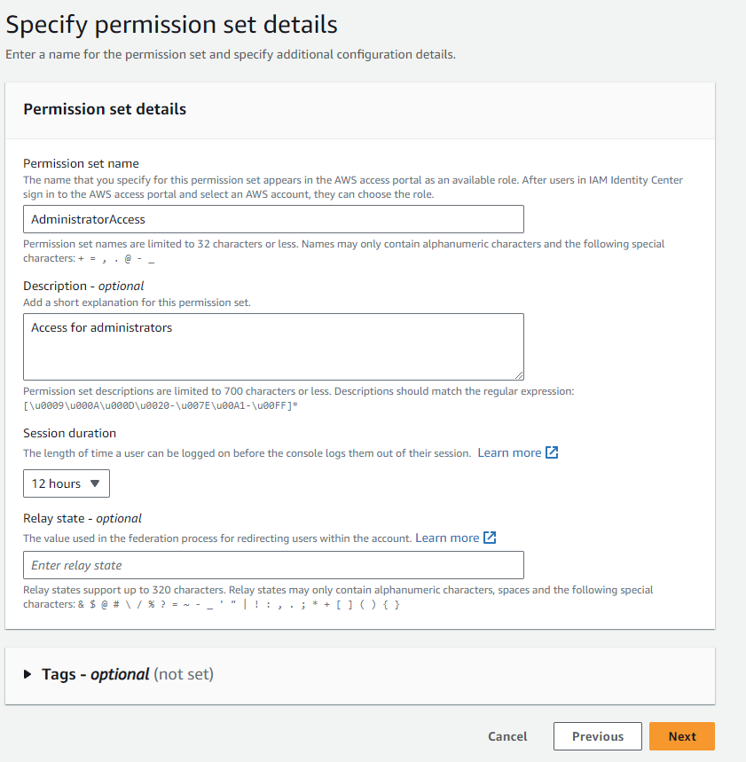Click the Relay state - optional label
This screenshot has height=762, width=746.
point(82,518)
